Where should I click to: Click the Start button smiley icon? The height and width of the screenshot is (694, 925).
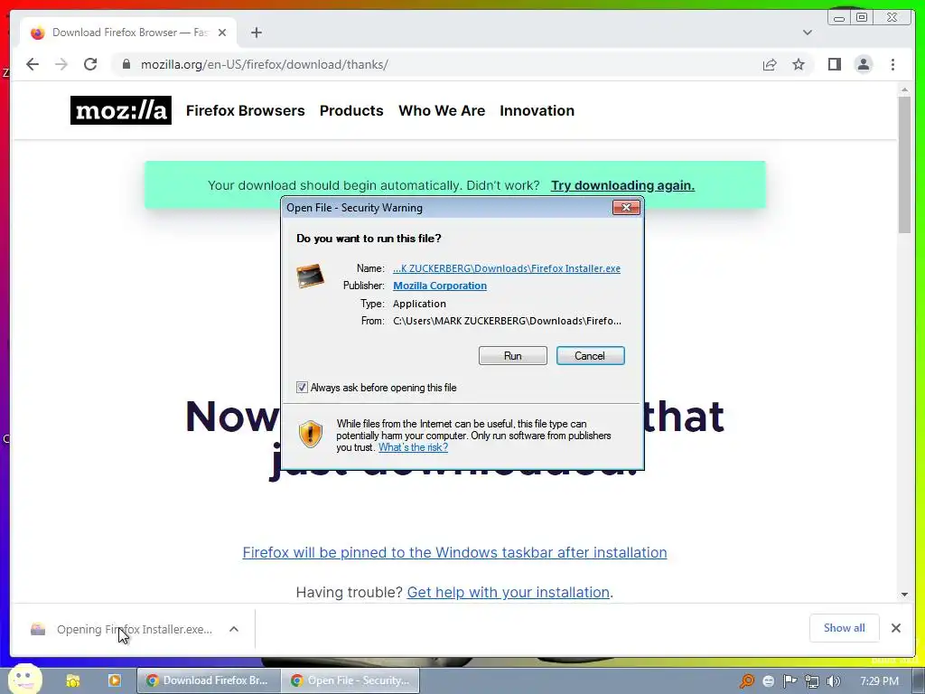click(24, 680)
